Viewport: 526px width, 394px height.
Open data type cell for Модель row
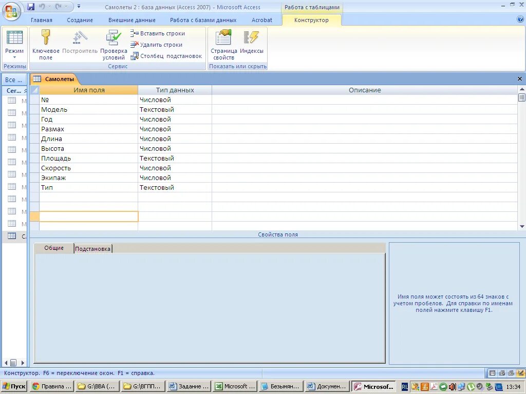[175, 110]
